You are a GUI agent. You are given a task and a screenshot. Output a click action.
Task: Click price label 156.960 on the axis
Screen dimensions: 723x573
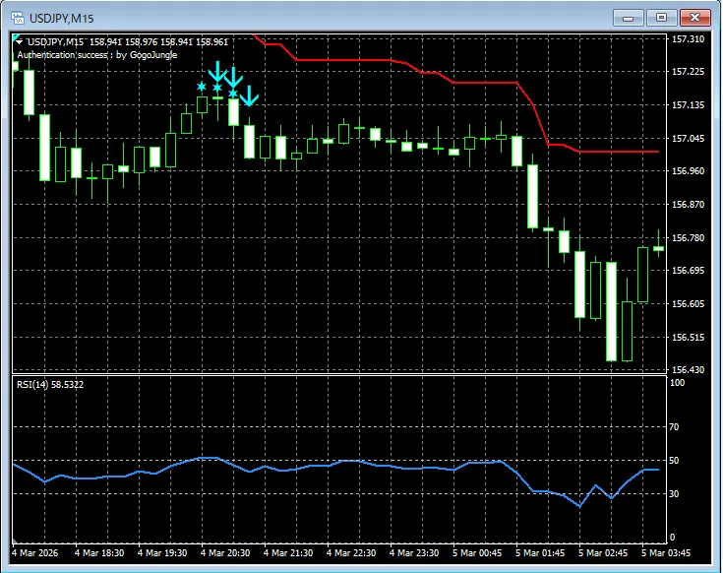click(x=688, y=171)
